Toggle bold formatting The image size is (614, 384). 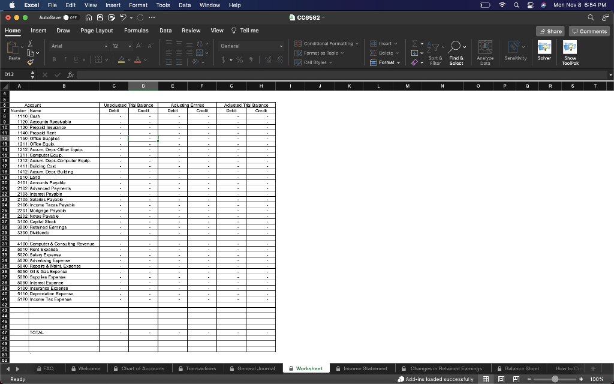click(x=53, y=61)
